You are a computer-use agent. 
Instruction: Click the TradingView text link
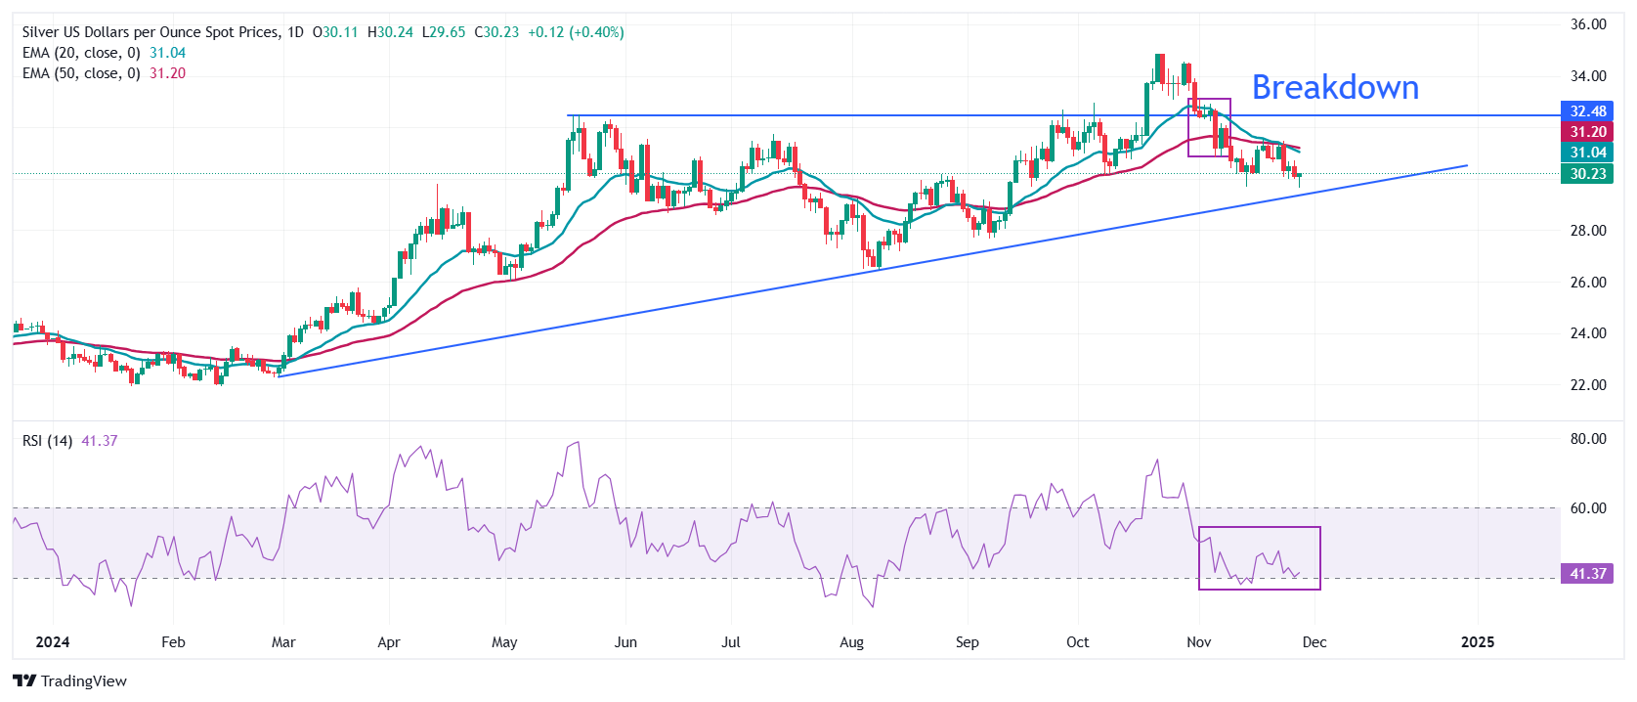point(84,681)
